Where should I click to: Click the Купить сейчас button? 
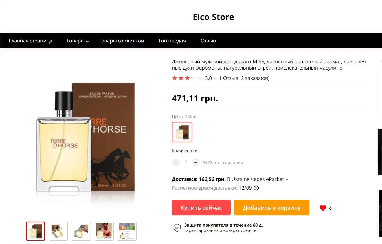pos(201,208)
